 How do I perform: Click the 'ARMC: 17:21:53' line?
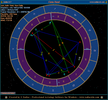(x=6, y=20)
